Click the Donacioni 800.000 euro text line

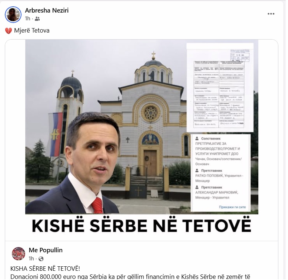[x=130, y=277]
